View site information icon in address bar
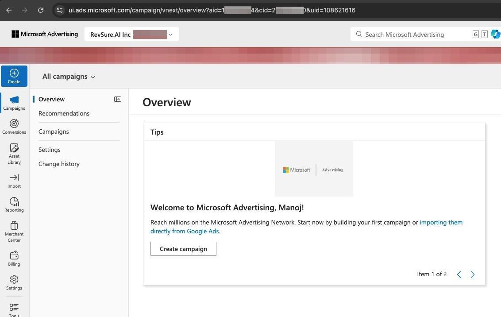501x317 pixels. [x=60, y=10]
